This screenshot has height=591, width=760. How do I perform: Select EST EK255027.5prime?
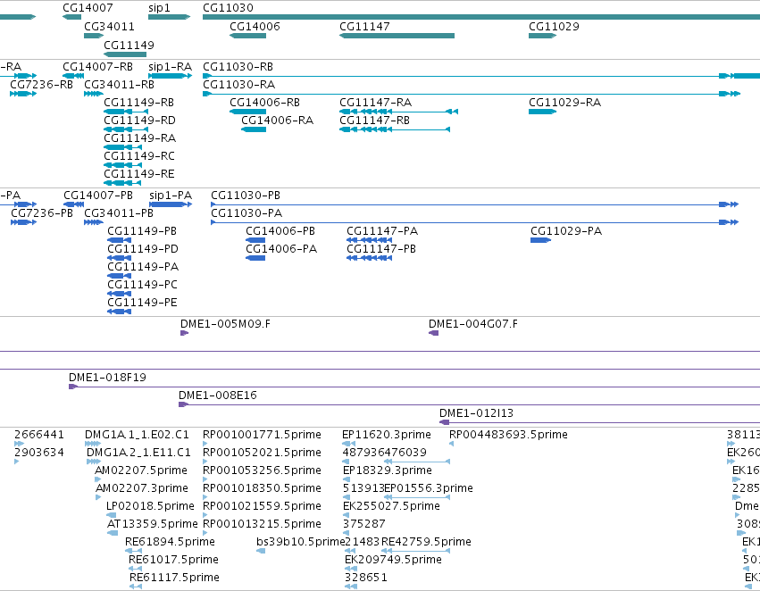coord(346,515)
